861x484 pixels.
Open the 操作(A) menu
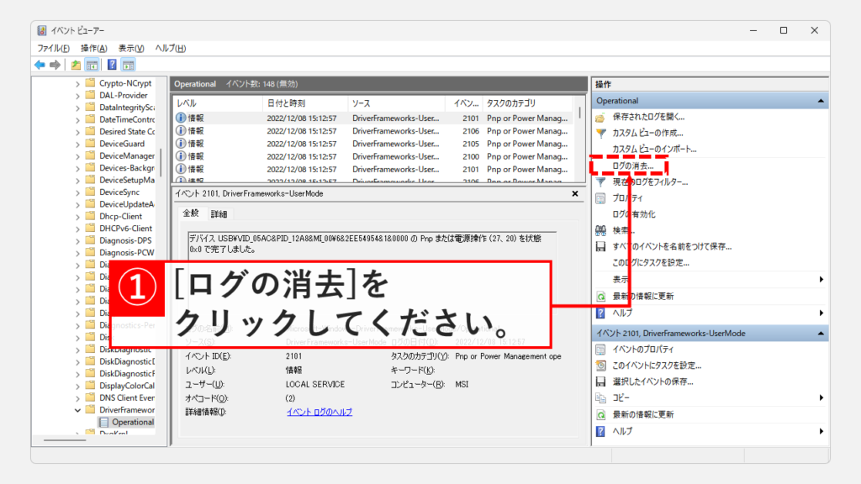click(x=93, y=48)
